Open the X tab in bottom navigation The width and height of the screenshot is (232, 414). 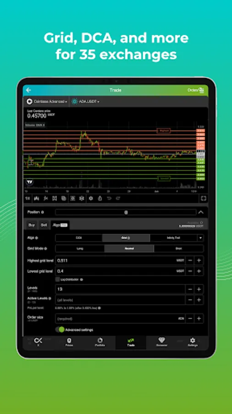[38, 342]
